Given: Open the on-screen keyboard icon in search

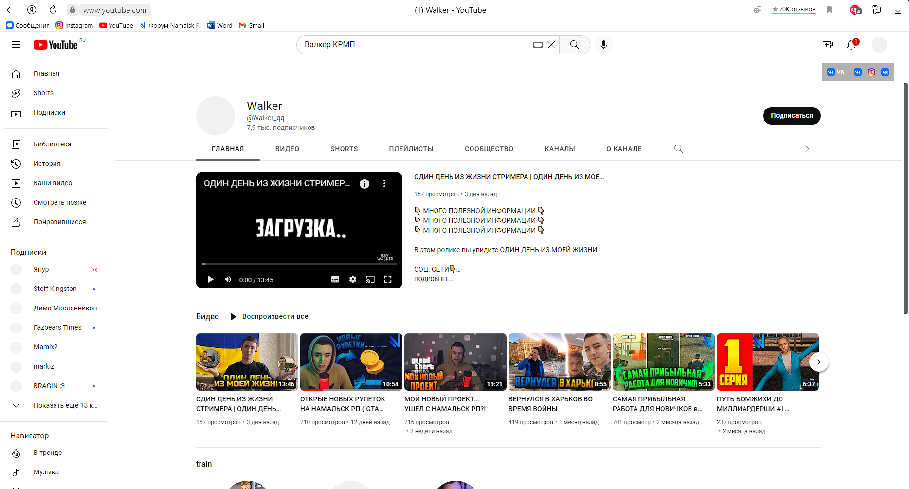Looking at the screenshot, I should pyautogui.click(x=538, y=45).
